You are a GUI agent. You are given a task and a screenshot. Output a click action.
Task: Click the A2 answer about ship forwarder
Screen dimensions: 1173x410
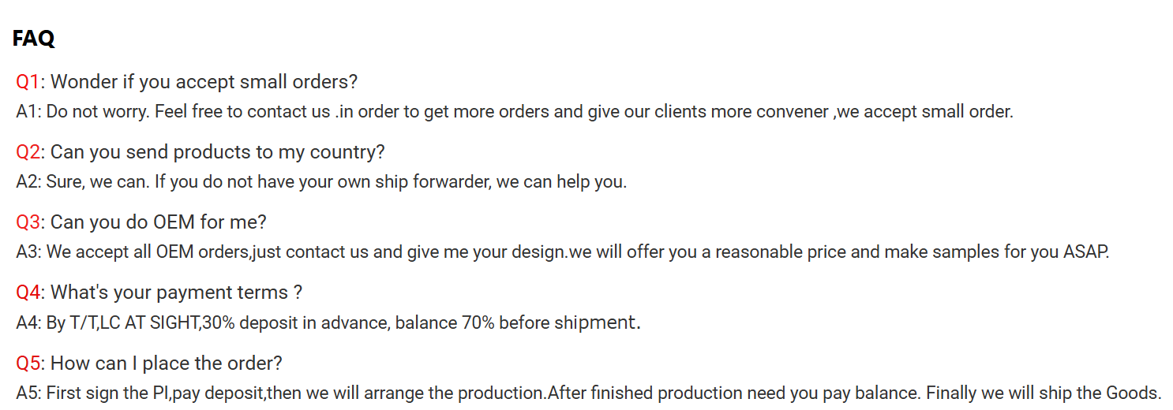[321, 181]
